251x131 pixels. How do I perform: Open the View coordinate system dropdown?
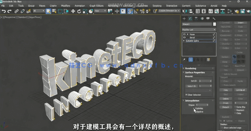(100, 11)
